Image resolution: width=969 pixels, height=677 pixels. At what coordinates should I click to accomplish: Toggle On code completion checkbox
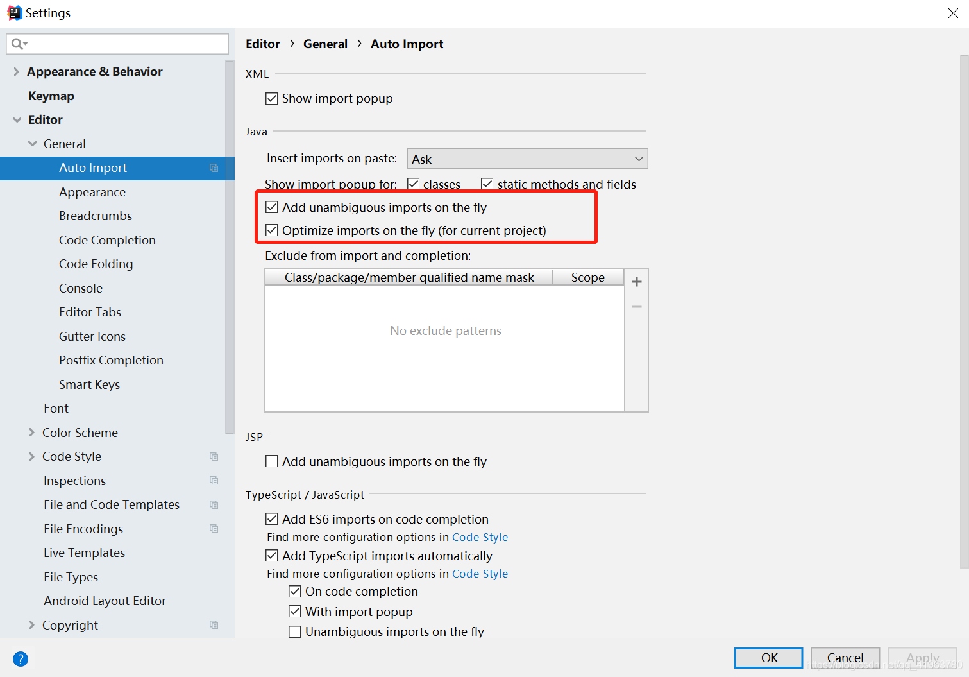coord(295,591)
